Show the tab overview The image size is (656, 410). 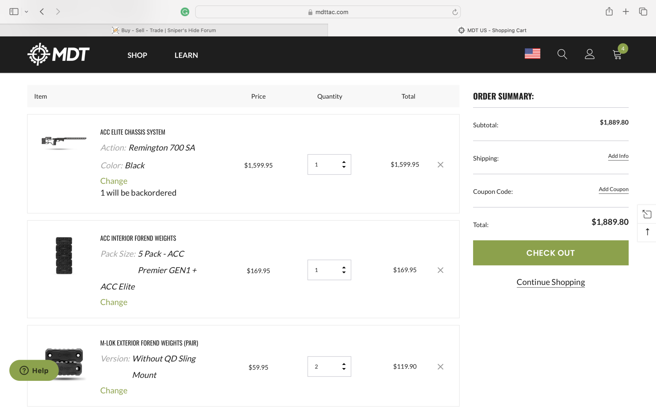tap(643, 12)
